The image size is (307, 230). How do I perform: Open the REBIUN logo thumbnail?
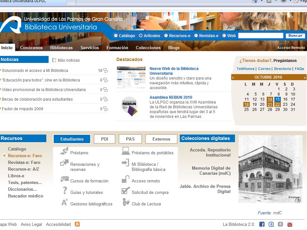click(x=130, y=106)
